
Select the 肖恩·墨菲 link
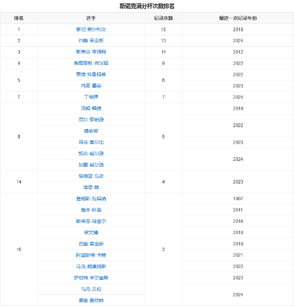click(91, 86)
